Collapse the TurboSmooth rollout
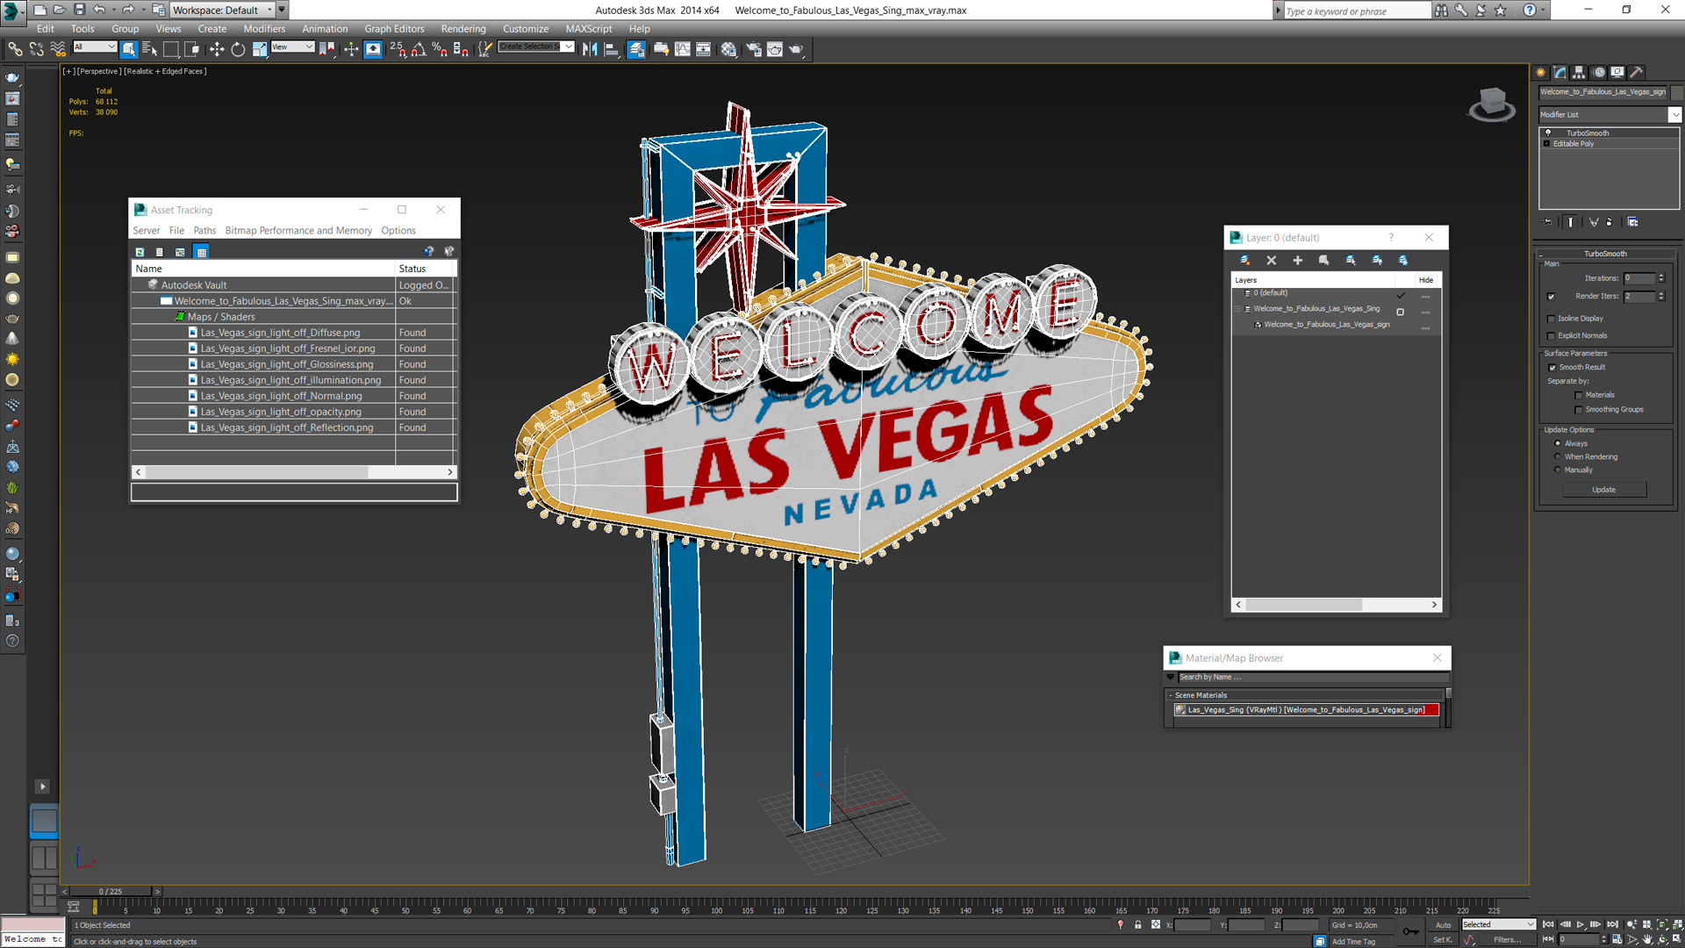 pyautogui.click(x=1605, y=254)
